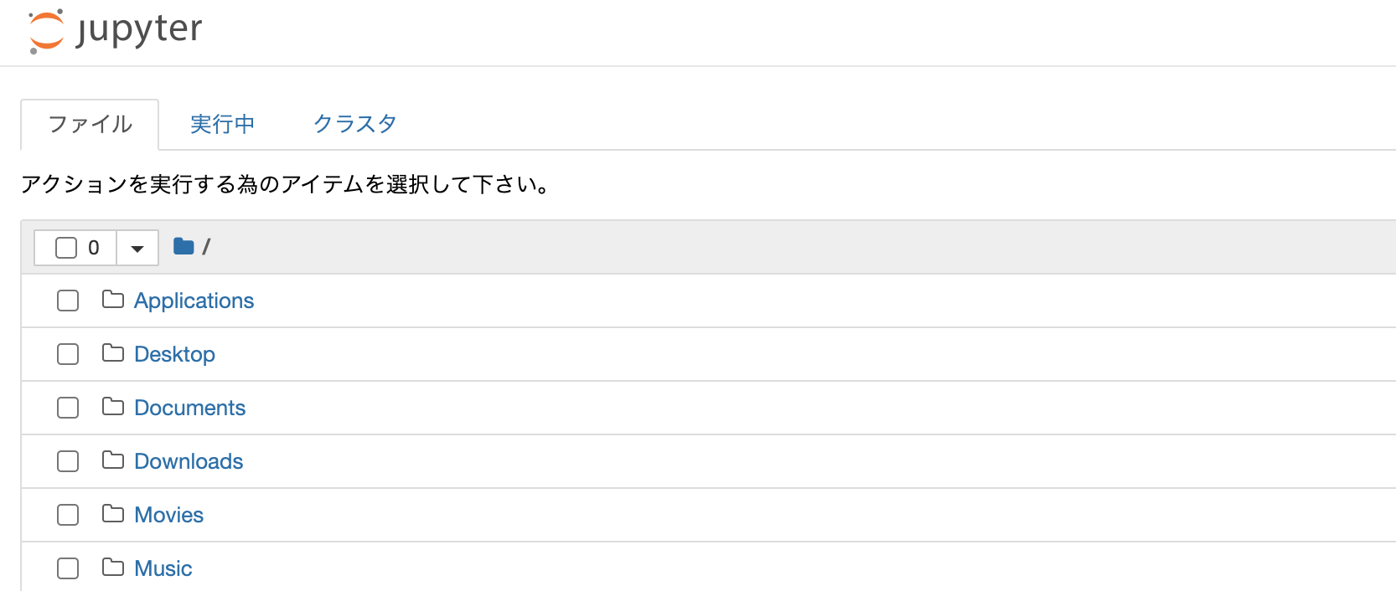
Task: Open the selection filter dropdown arrow
Action: point(137,247)
